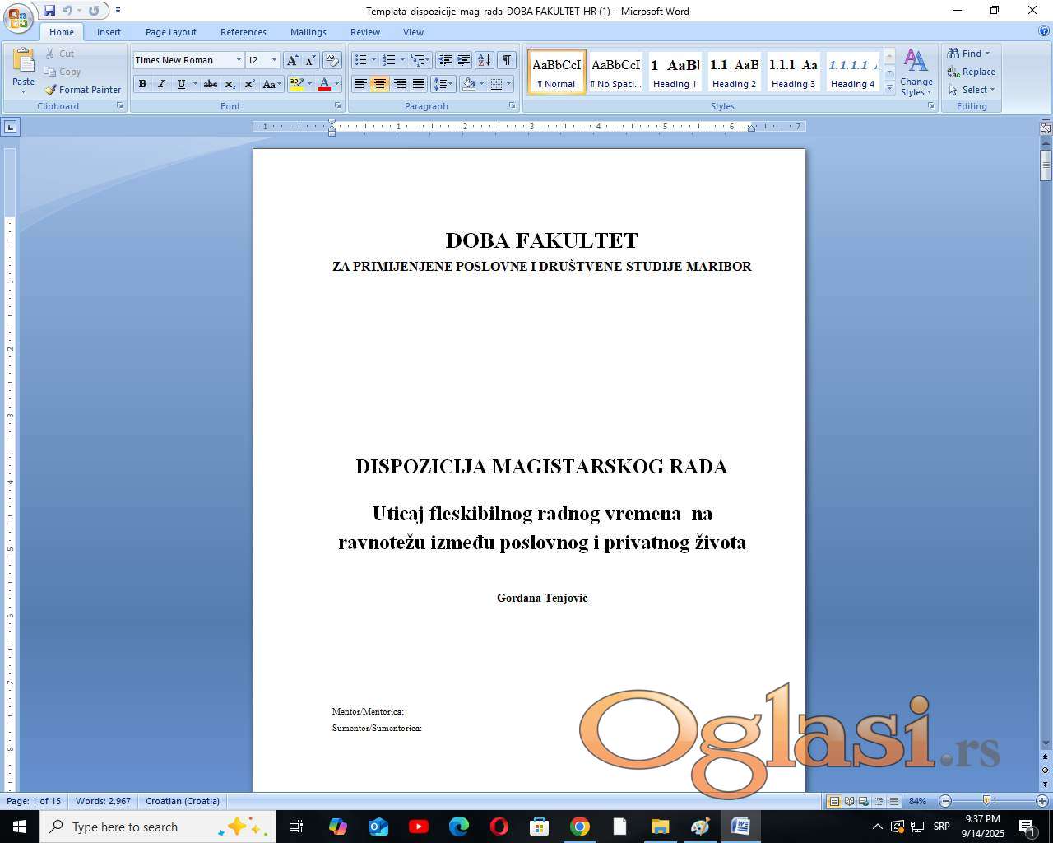Image resolution: width=1053 pixels, height=843 pixels.
Task: Click the Show/Hide paragraph marks icon
Action: coord(507,60)
